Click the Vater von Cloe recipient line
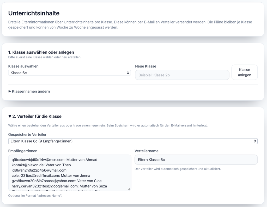Screen dimensions: 267x207 [x=57, y=181]
